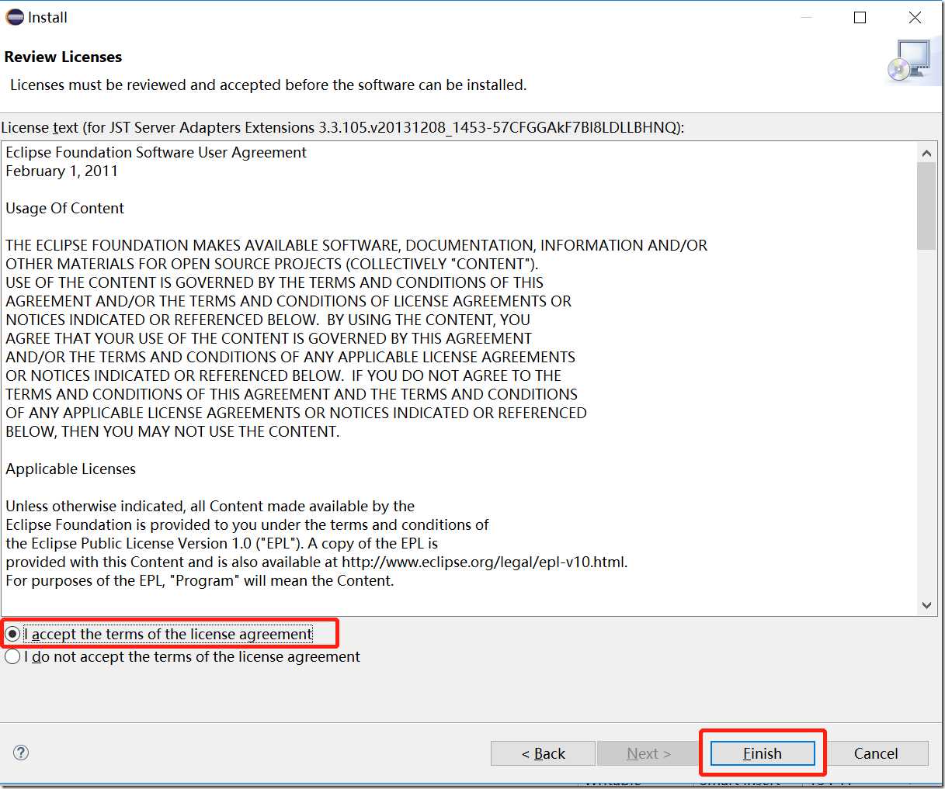Select 'I accept the terms' radio button
Screen dimensions: 945x789
coord(12,634)
